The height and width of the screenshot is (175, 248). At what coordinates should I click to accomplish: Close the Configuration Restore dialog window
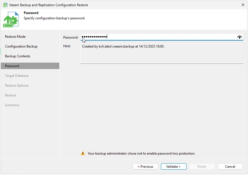242,5
